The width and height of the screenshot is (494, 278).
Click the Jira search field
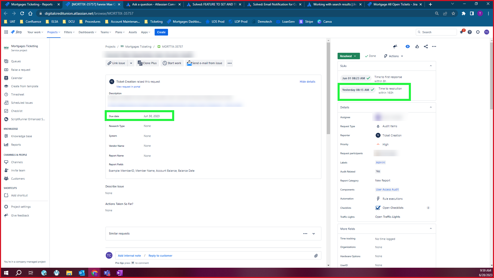(436, 32)
